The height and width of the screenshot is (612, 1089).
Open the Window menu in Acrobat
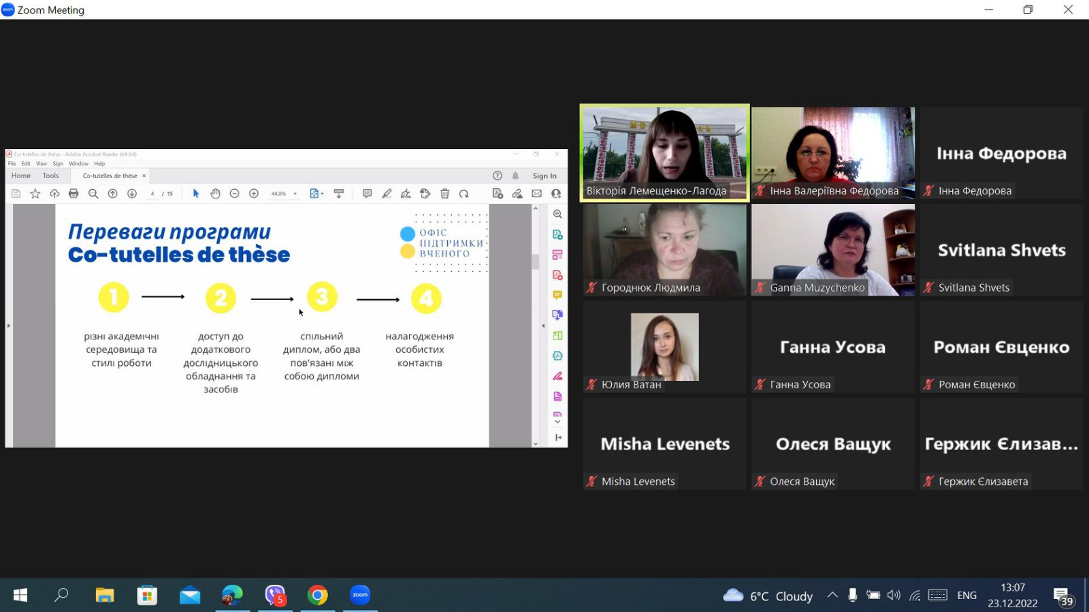[78, 164]
